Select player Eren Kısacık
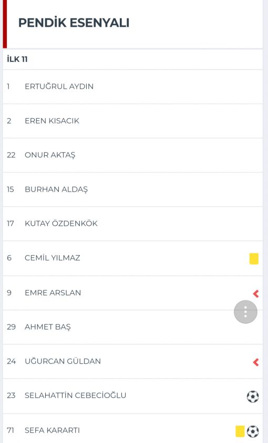 click(x=133, y=121)
